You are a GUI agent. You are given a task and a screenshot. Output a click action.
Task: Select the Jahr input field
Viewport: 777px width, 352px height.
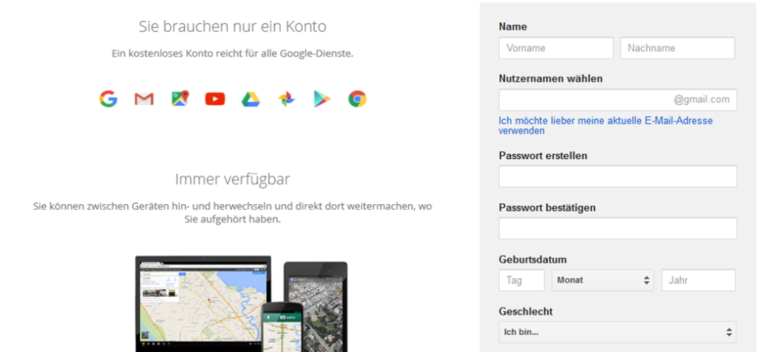pos(698,280)
